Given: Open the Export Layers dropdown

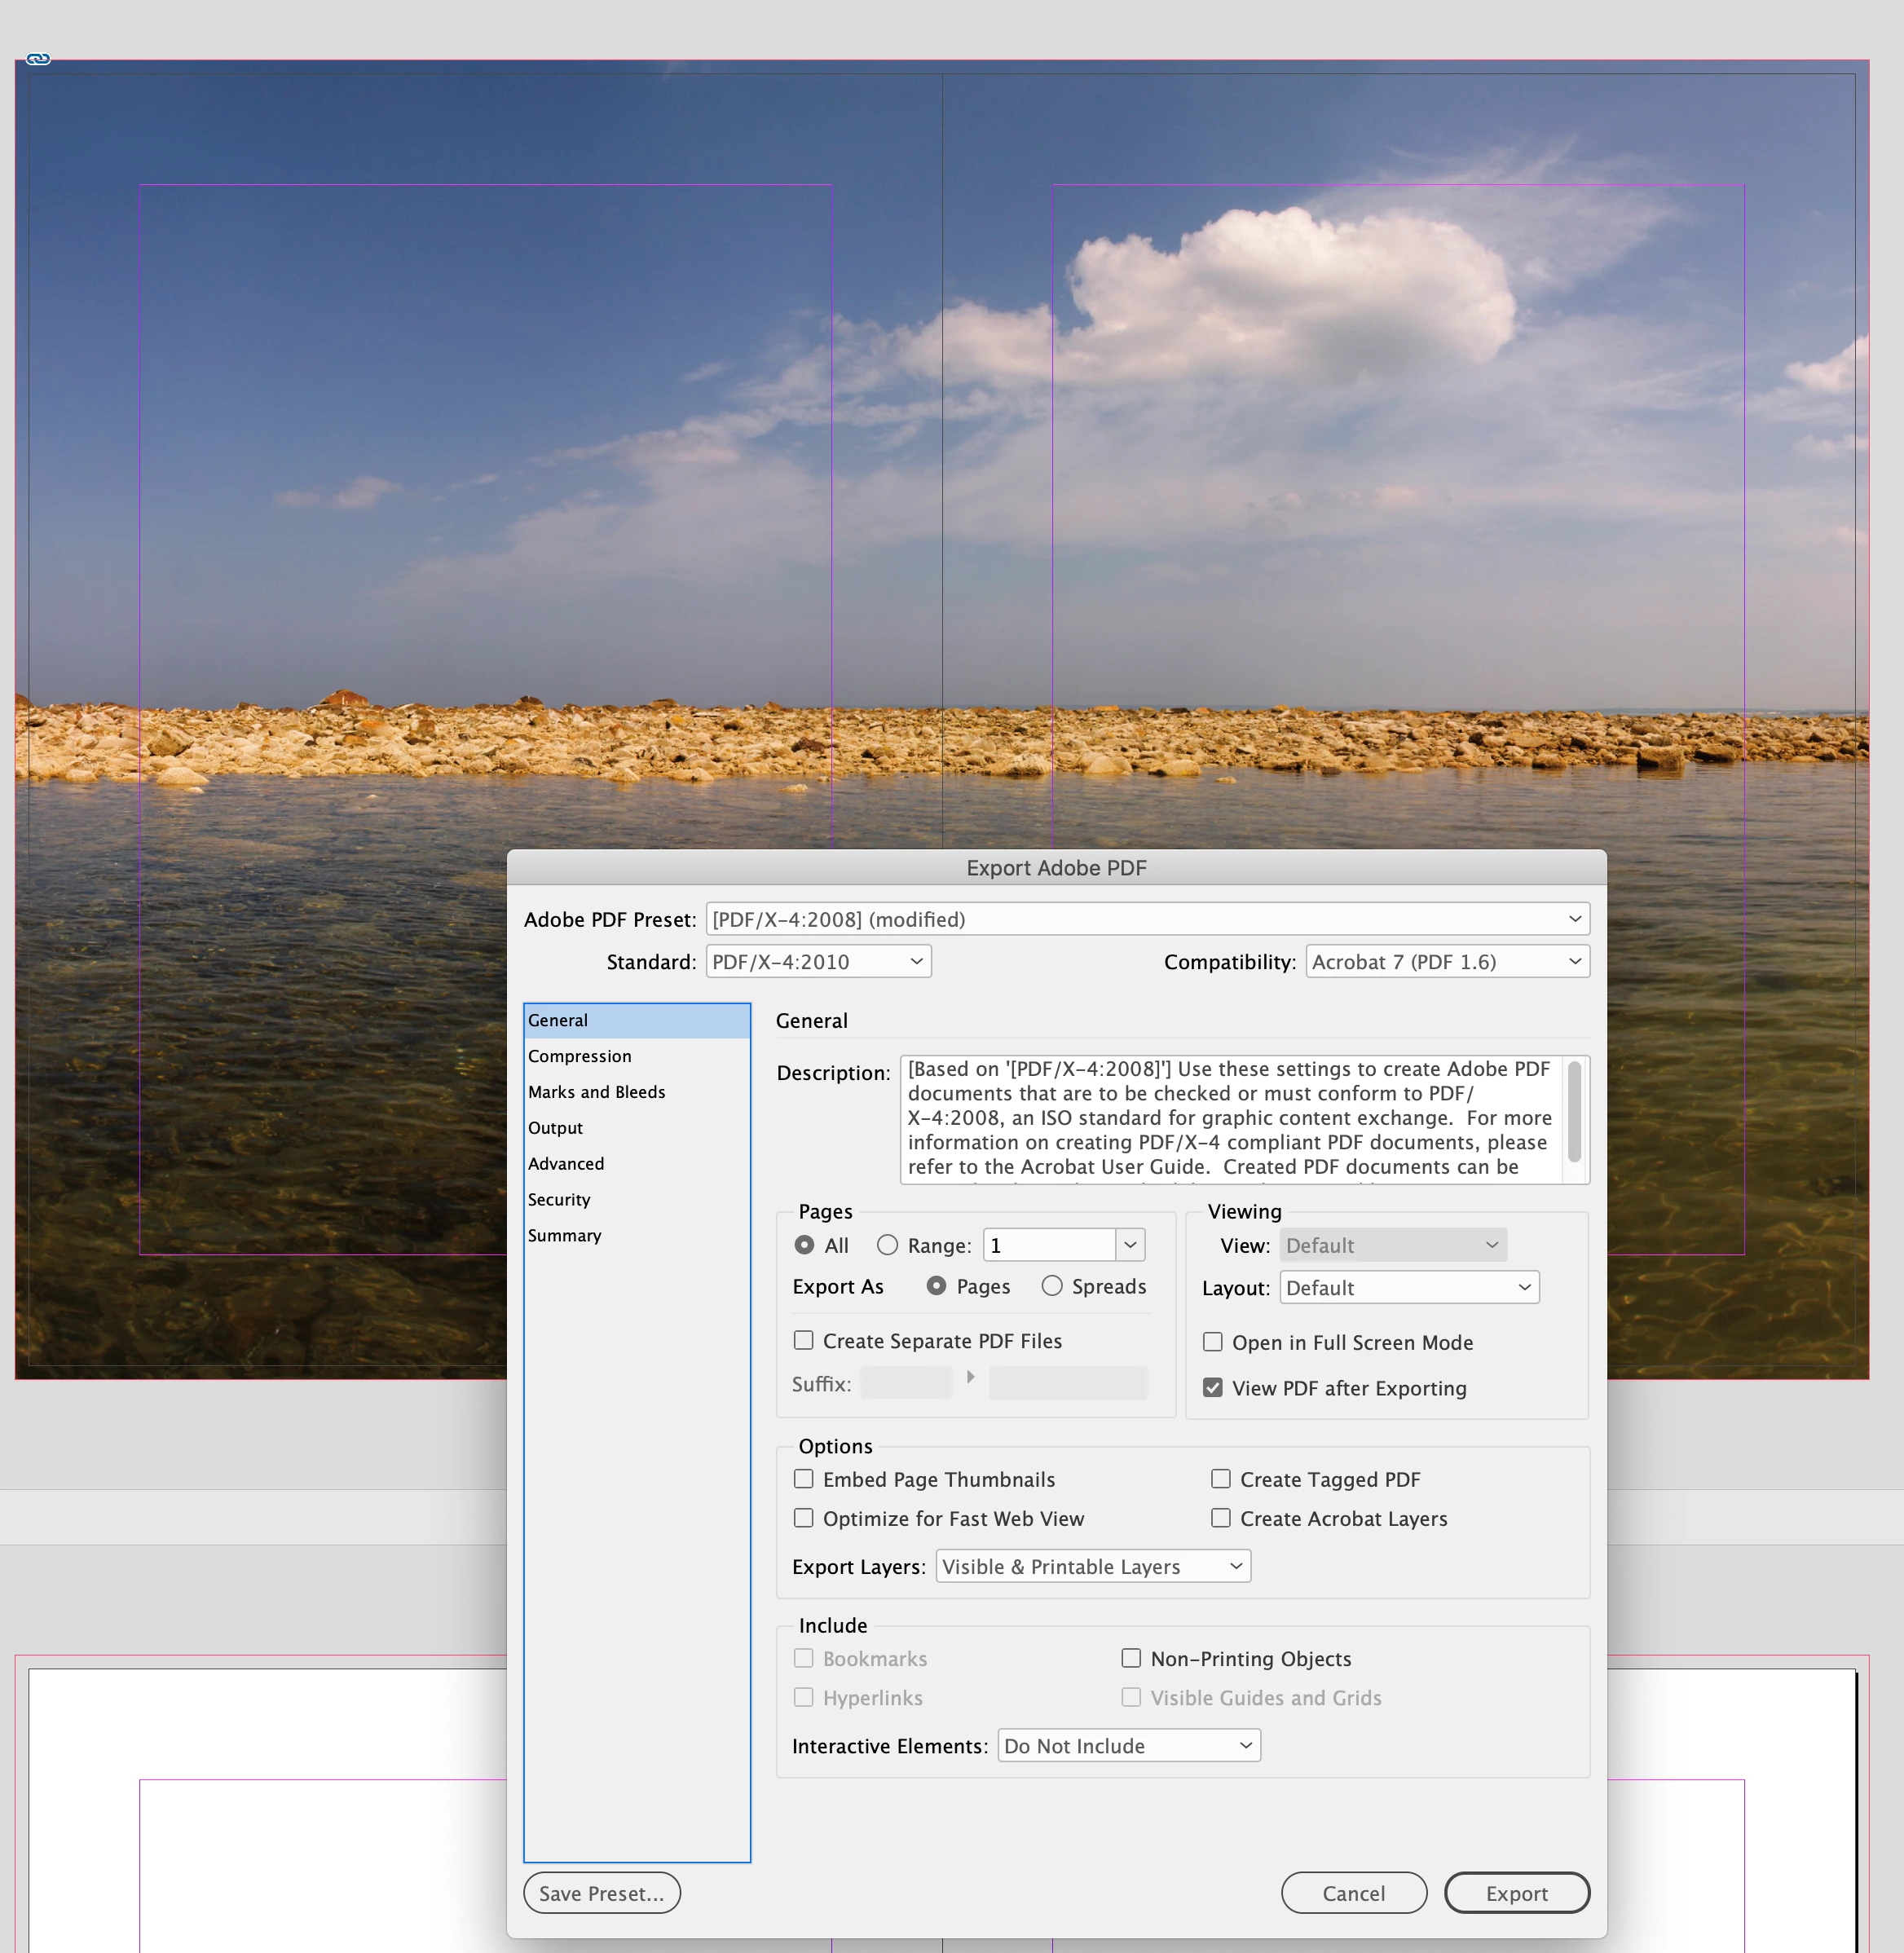Looking at the screenshot, I should (x=1092, y=1566).
